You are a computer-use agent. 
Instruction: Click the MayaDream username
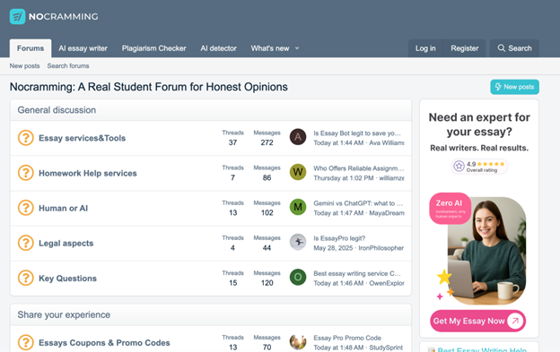click(x=387, y=213)
